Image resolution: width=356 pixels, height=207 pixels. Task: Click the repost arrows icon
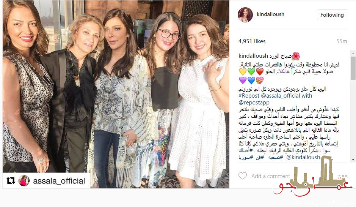pos(11,181)
